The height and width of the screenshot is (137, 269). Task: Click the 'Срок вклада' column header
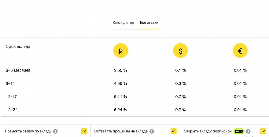click(x=18, y=47)
